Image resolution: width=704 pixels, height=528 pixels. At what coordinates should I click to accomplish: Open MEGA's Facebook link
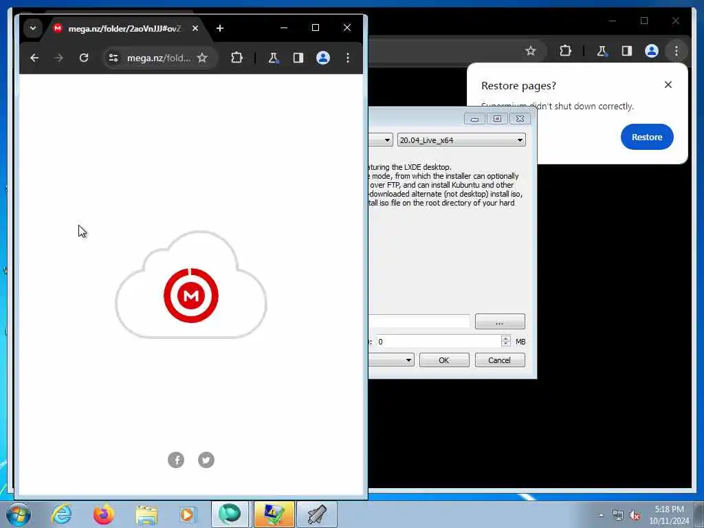pyautogui.click(x=176, y=460)
